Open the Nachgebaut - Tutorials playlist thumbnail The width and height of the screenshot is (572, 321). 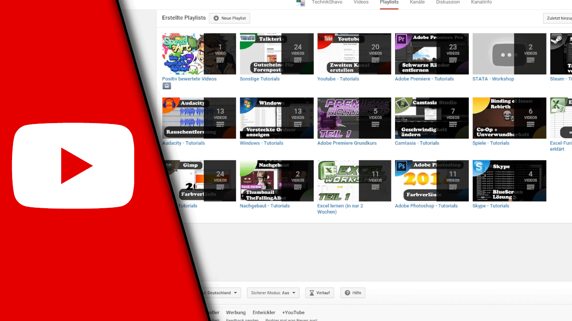point(277,181)
